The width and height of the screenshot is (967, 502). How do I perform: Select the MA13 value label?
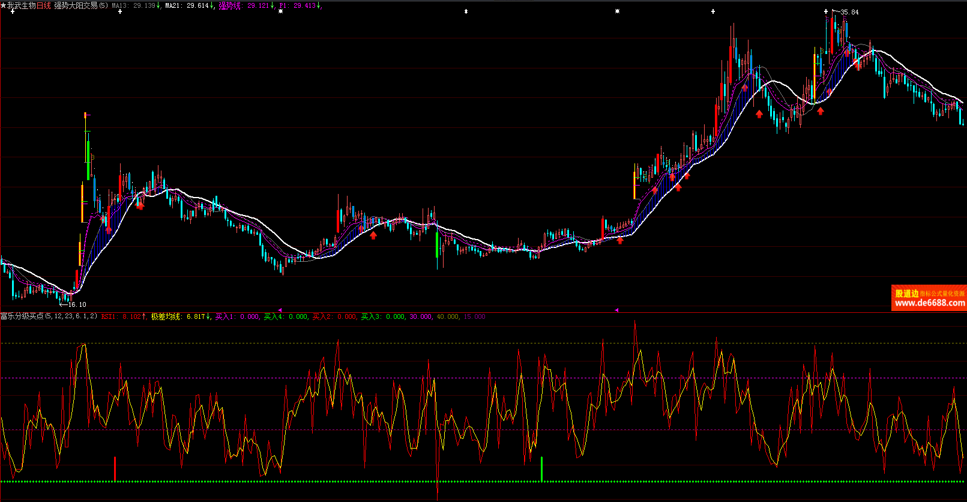(133, 5)
